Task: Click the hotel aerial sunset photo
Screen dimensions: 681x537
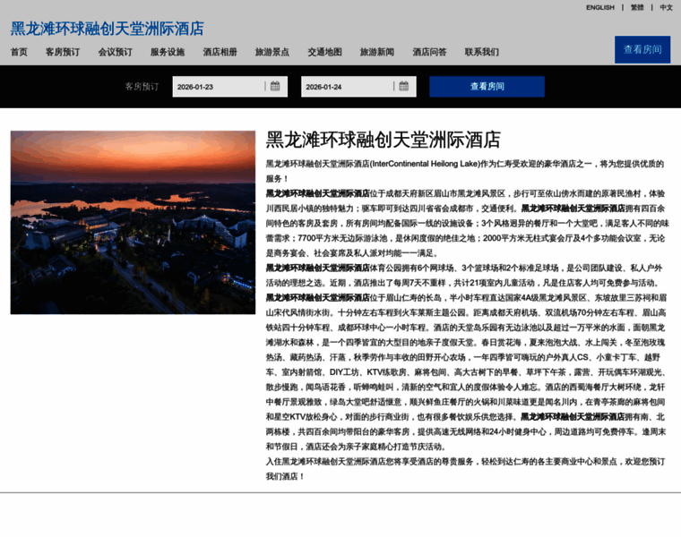Action: [x=133, y=222]
